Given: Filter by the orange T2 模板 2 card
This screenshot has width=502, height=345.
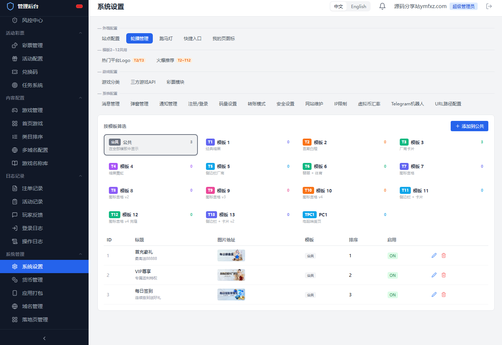Looking at the screenshot, I should coord(344,145).
